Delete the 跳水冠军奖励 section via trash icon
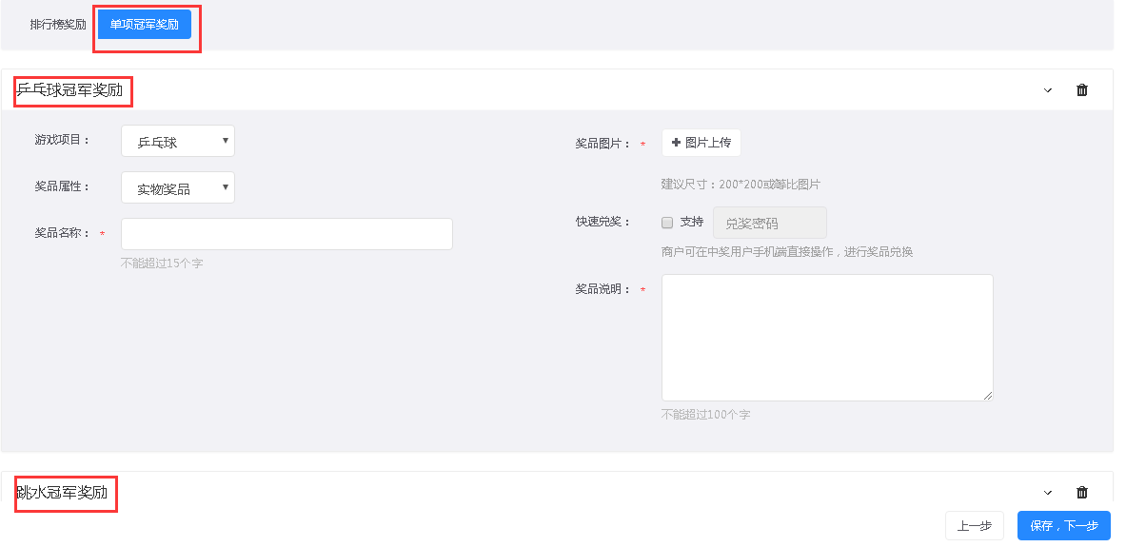The height and width of the screenshot is (547, 1126). tap(1081, 493)
